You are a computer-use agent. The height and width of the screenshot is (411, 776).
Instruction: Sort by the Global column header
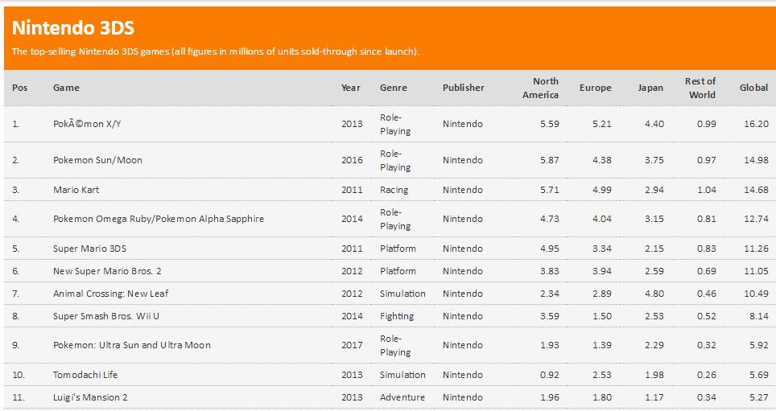coord(754,88)
